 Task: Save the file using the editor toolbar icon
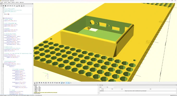pyautogui.click(x=5, y=6)
